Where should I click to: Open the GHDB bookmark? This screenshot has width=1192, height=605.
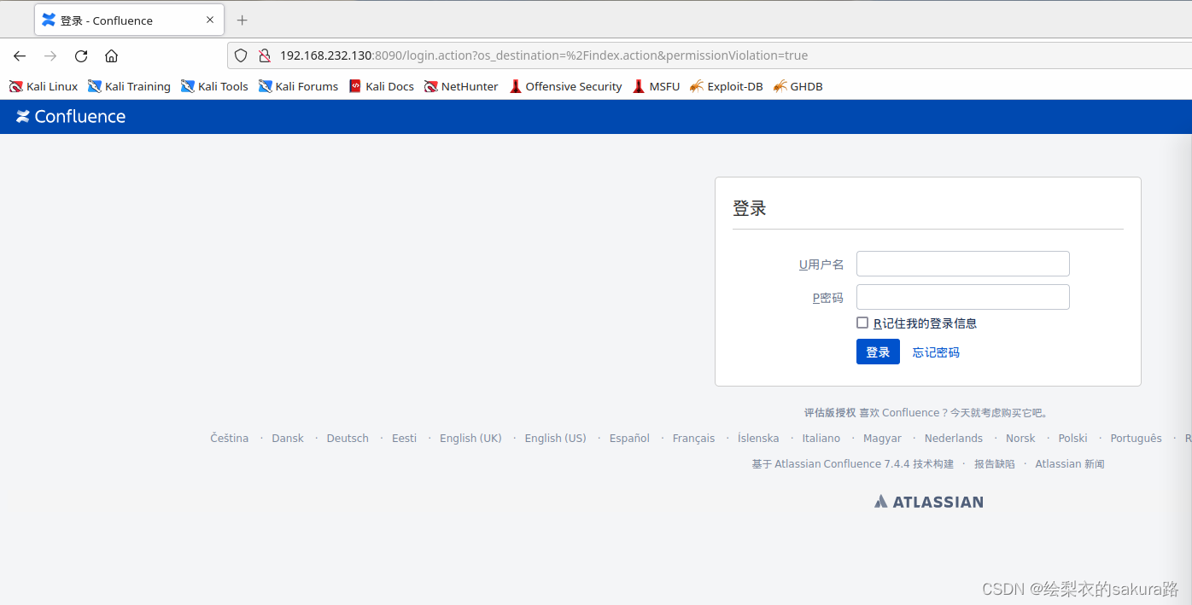pyautogui.click(x=798, y=86)
